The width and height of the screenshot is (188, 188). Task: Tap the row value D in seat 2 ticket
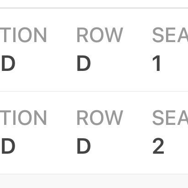[x=84, y=146]
